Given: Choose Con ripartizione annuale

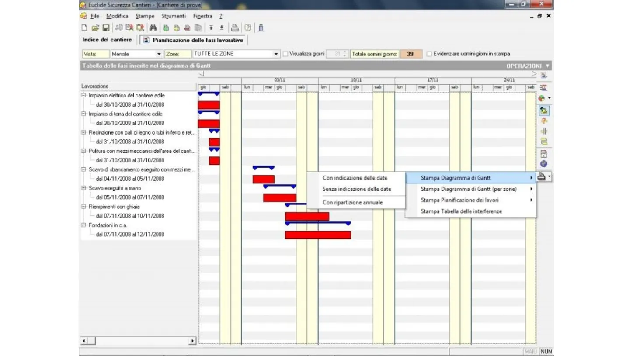Looking at the screenshot, I should [x=356, y=202].
